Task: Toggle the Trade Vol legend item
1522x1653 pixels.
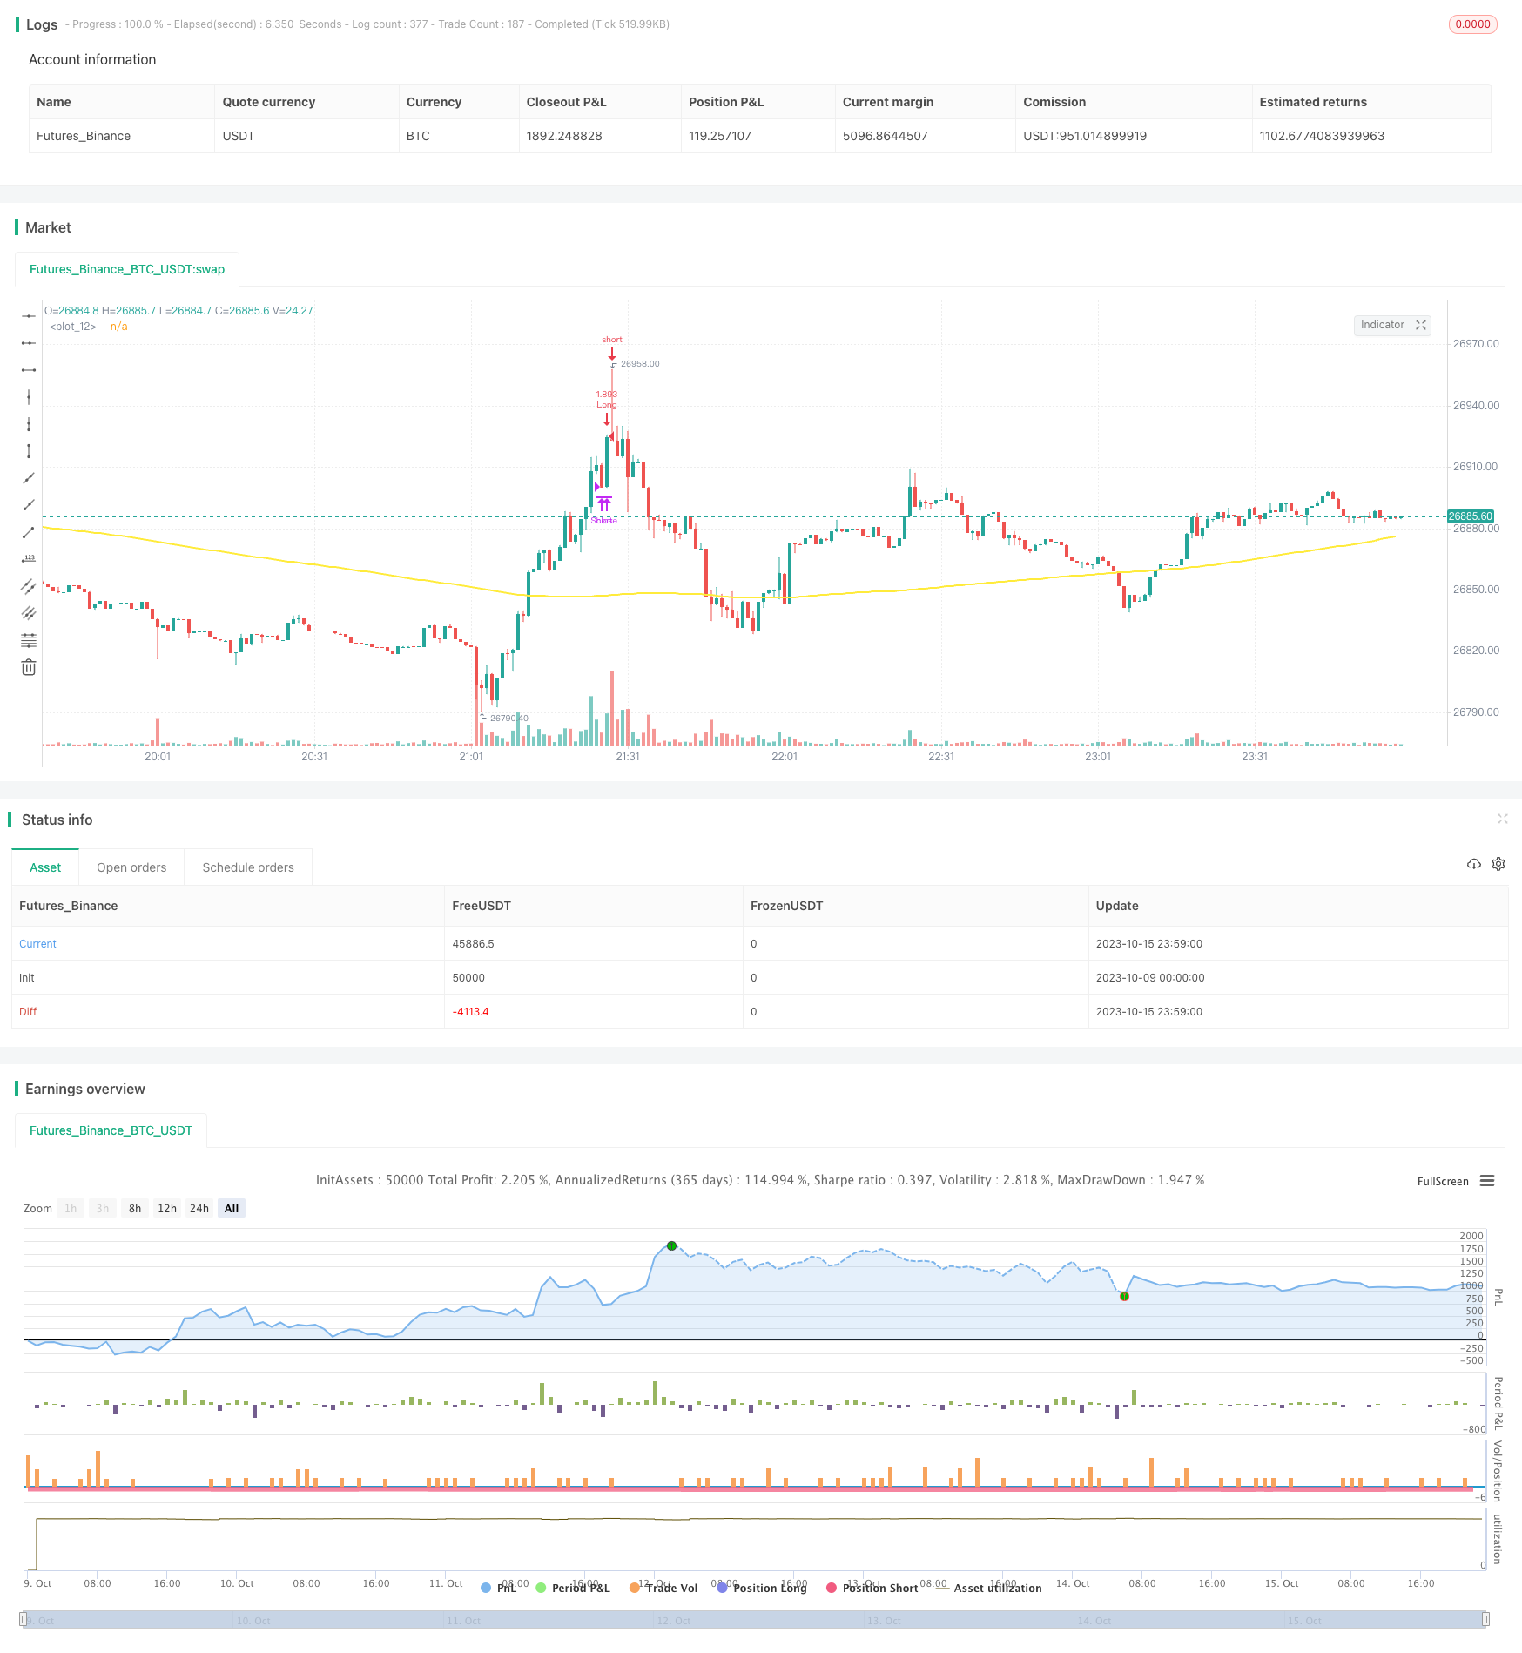Action: [663, 1588]
